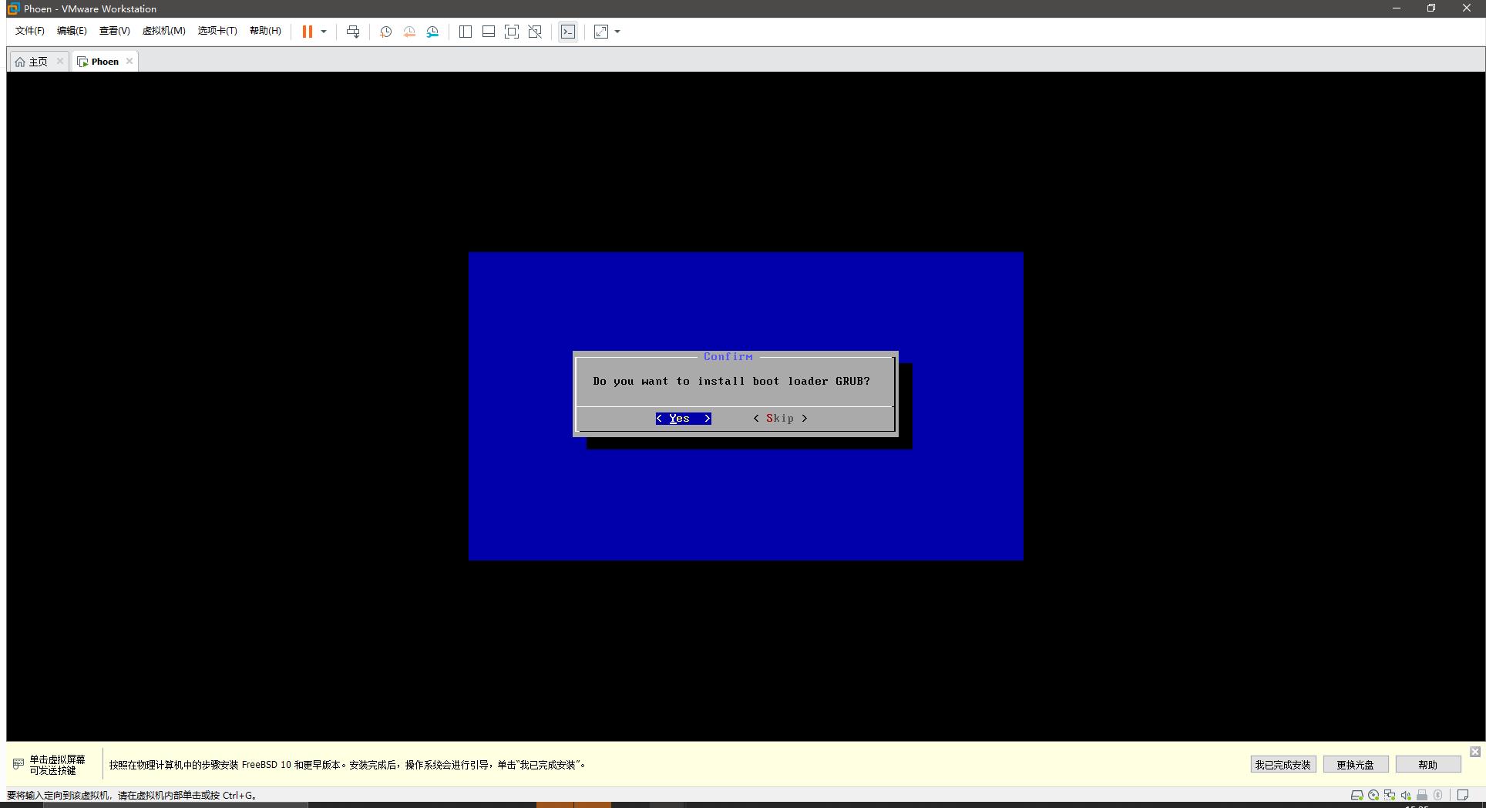This screenshot has height=808, width=1486.
Task: Select the send Ctrl+Alt+Del icon
Action: (x=353, y=32)
